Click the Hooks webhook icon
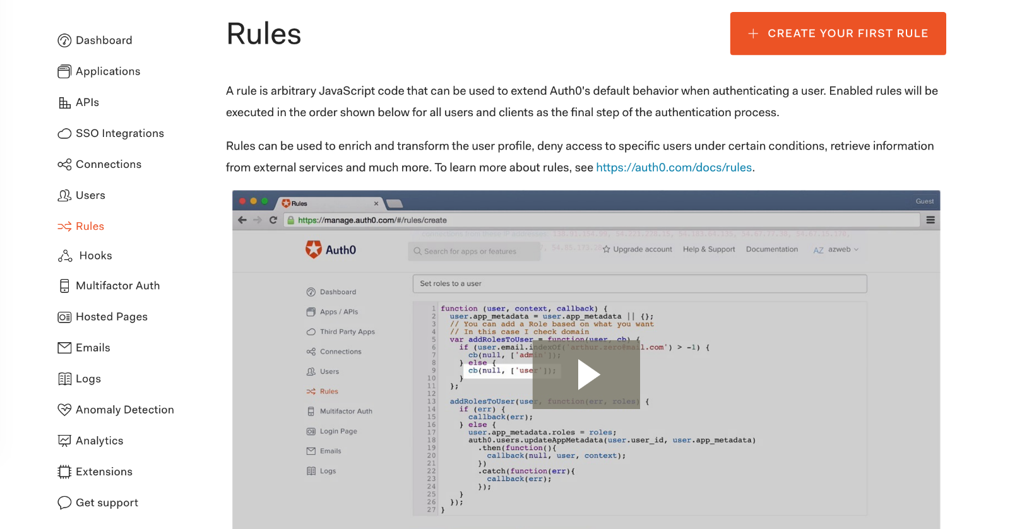Image resolution: width=1010 pixels, height=529 pixels. 65,256
